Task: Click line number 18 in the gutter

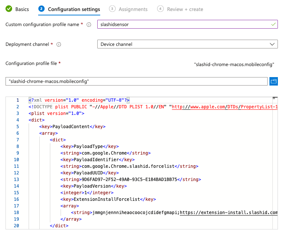Action: [17, 213]
